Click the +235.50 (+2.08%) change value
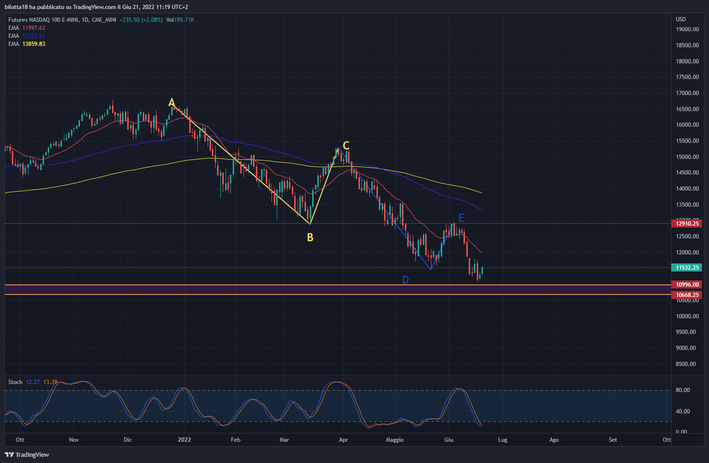 (141, 20)
